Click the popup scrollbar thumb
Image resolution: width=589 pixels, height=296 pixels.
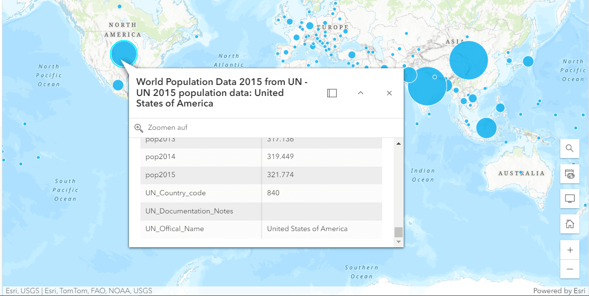point(398,232)
